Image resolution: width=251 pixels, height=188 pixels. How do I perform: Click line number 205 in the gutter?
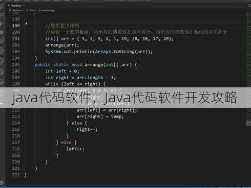point(16,65)
